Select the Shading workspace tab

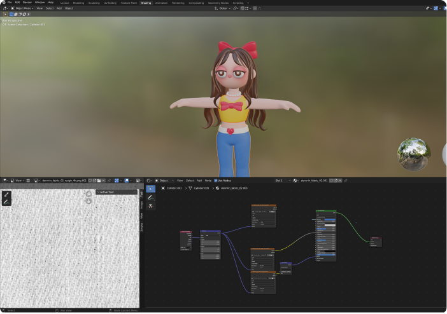pos(146,3)
